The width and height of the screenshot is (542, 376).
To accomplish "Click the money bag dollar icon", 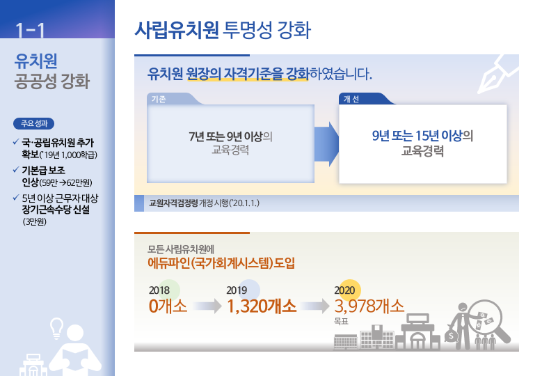I will (451, 335).
